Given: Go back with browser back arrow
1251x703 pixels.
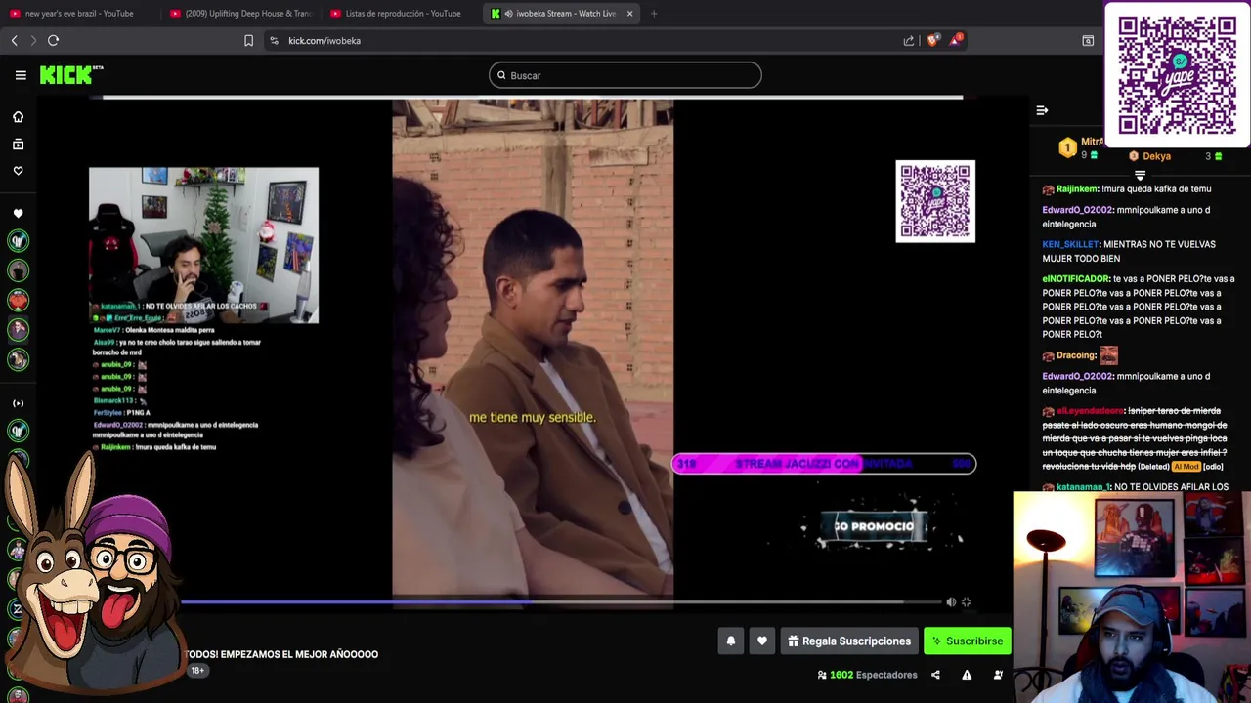Looking at the screenshot, I should pyautogui.click(x=14, y=40).
